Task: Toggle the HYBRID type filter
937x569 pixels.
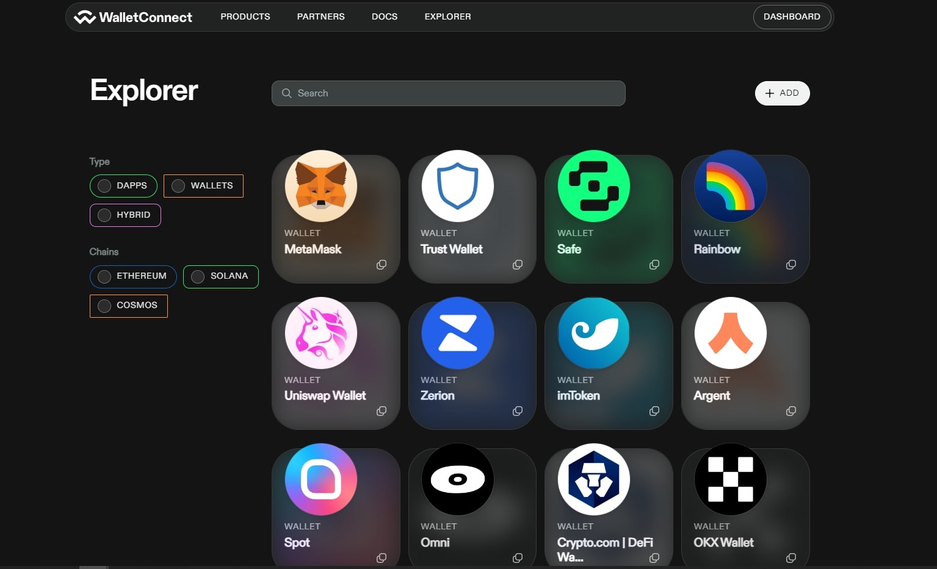Action: (x=125, y=215)
